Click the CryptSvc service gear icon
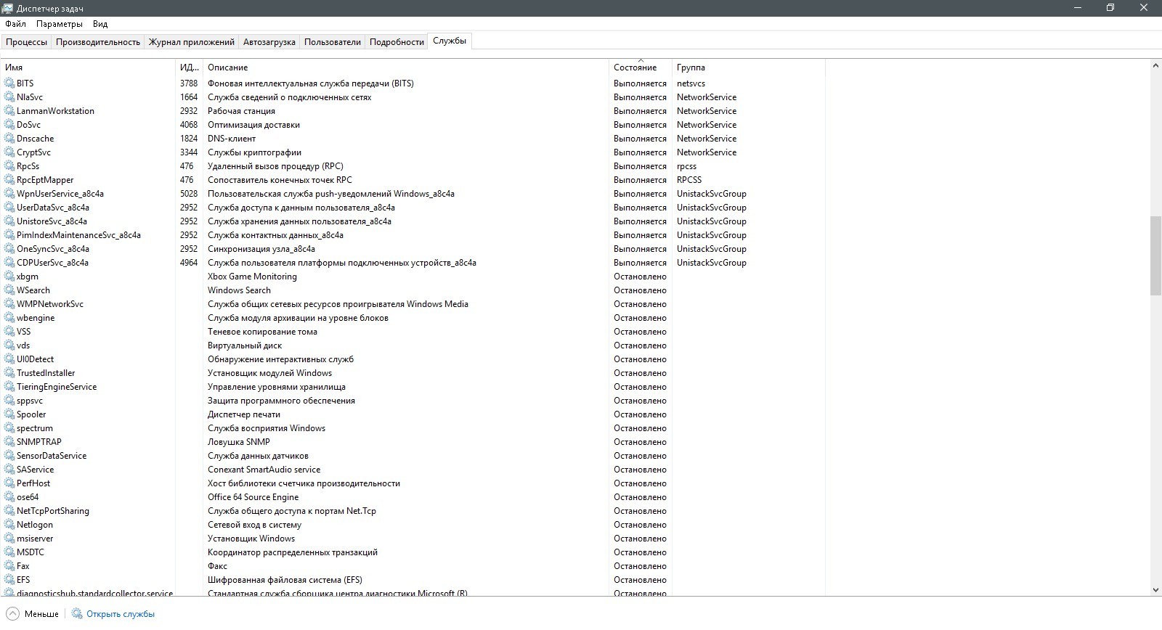The image size is (1162, 630). (x=9, y=152)
